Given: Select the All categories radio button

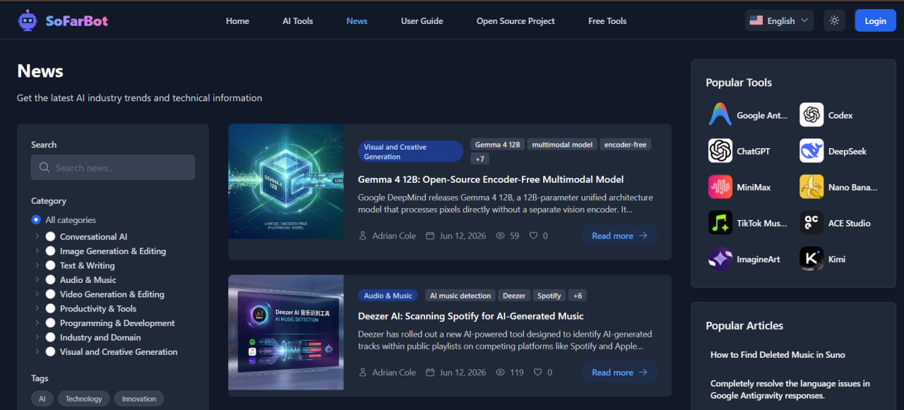Looking at the screenshot, I should click(x=36, y=220).
